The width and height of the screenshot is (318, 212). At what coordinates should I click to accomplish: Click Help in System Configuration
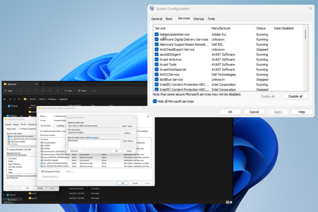[302, 112]
